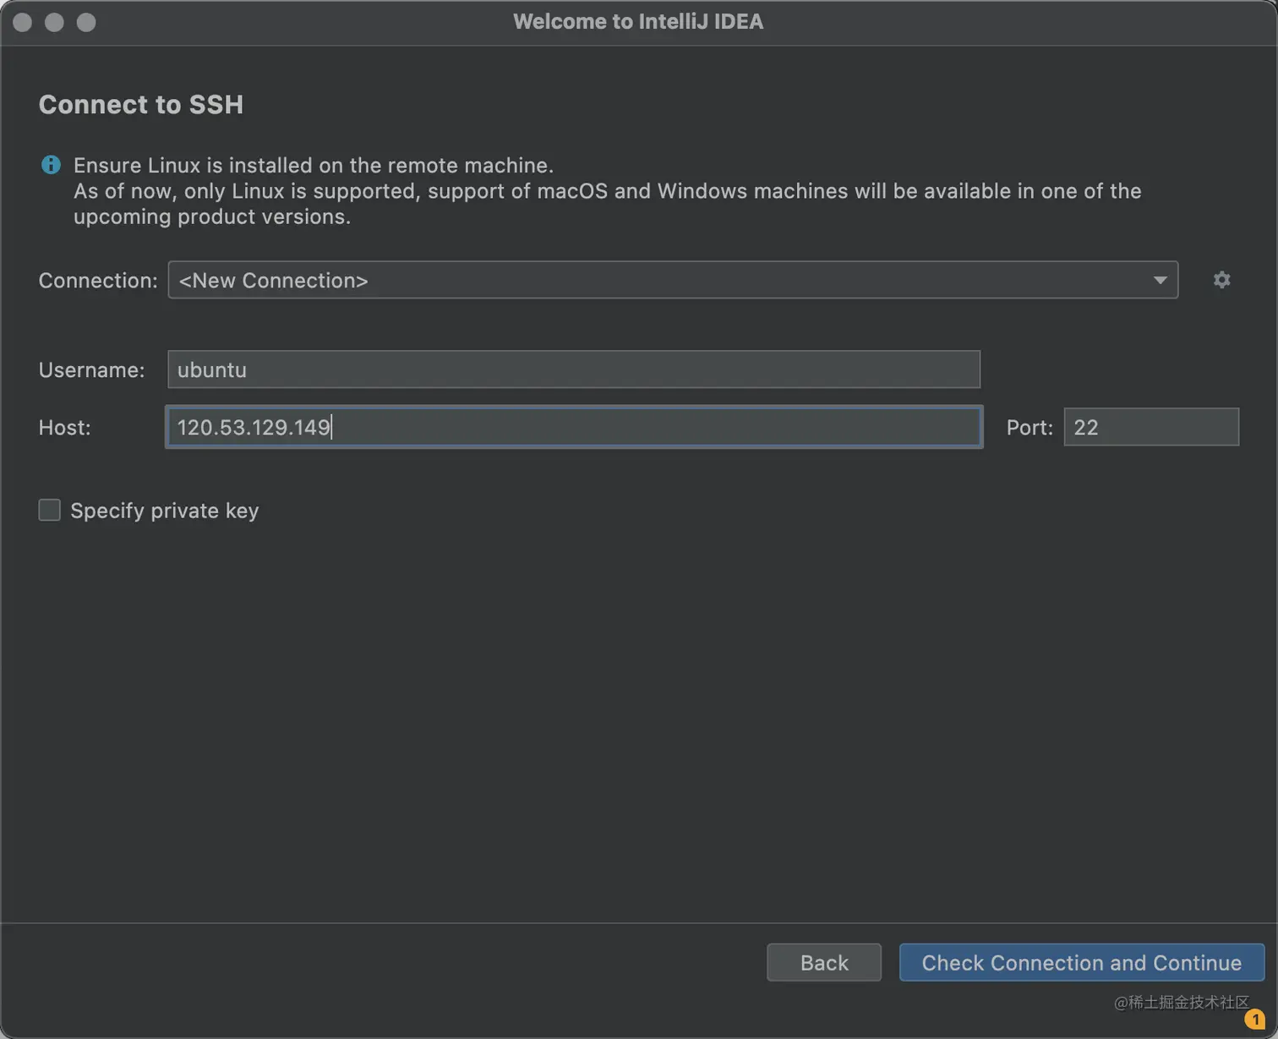Click the 'Welcome to IntelliJ IDEA' title bar
Image resolution: width=1278 pixels, height=1039 pixels.
pos(638,22)
